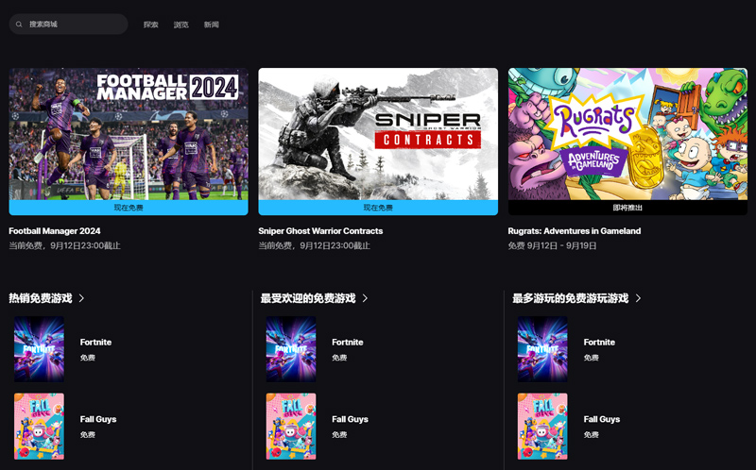Image resolution: width=756 pixels, height=470 pixels.
Task: Focus the 搜索商城 search field
Action: [68, 25]
